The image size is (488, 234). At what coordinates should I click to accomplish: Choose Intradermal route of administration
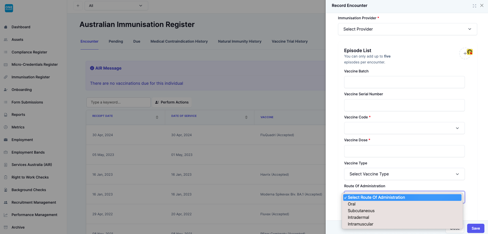(x=402, y=217)
